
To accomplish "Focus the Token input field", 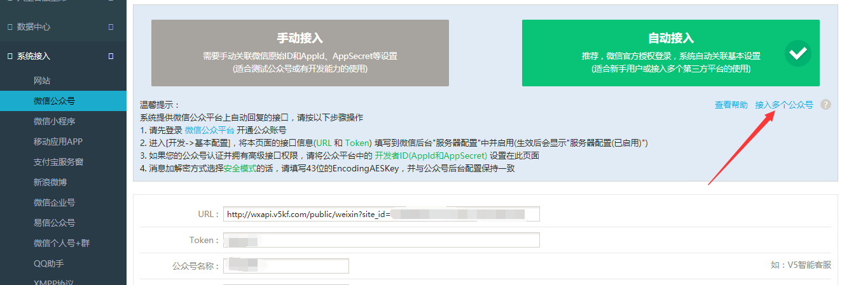I will point(382,241).
